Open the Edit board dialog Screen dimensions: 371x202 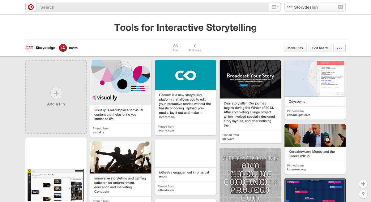(320, 48)
